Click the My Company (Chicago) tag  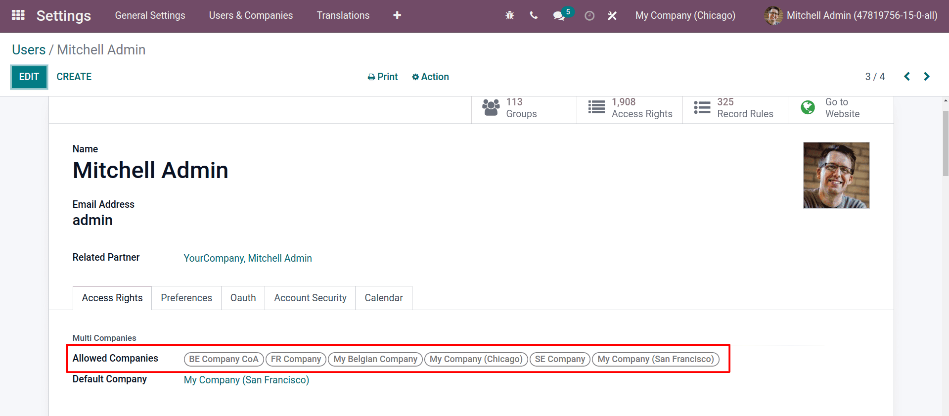coord(476,359)
